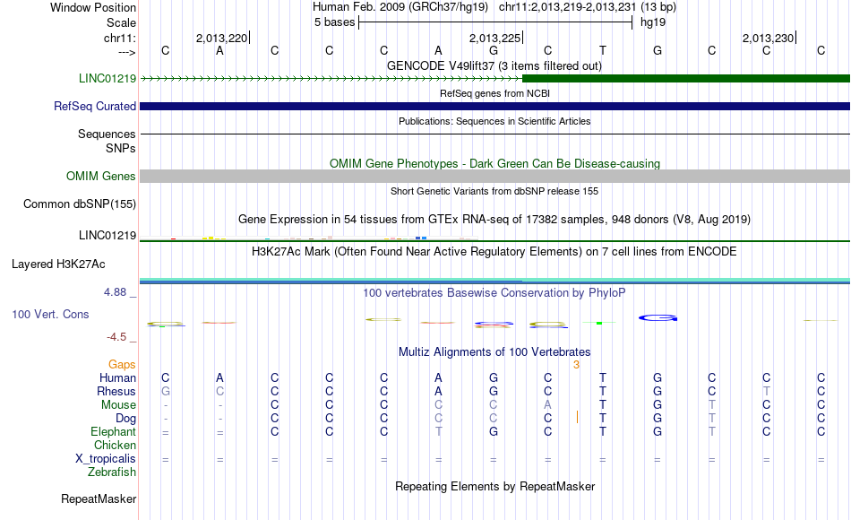Click the turquoise Layered H3K27Ac signal band
The height and width of the screenshot is (520, 851).
[x=495, y=281]
